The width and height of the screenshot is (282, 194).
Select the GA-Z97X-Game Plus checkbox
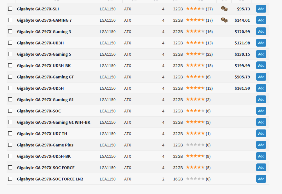pos(10,145)
